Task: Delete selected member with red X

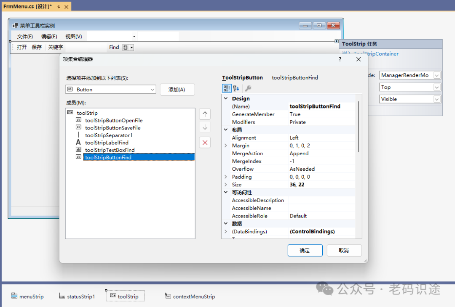Action: click(205, 143)
